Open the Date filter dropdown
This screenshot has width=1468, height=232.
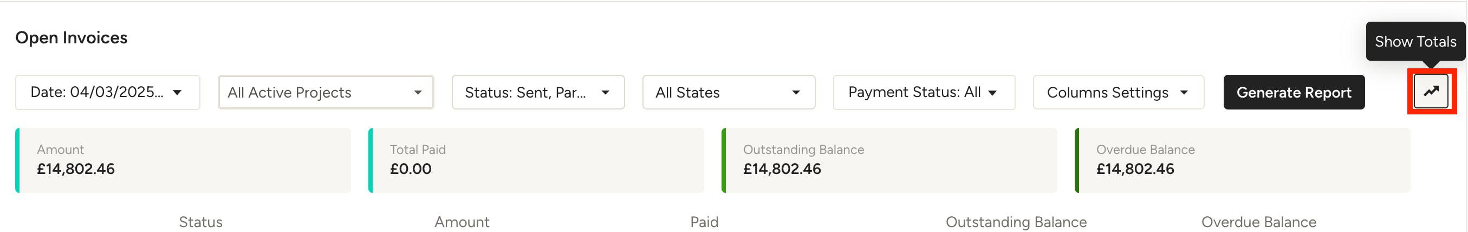pyautogui.click(x=108, y=92)
